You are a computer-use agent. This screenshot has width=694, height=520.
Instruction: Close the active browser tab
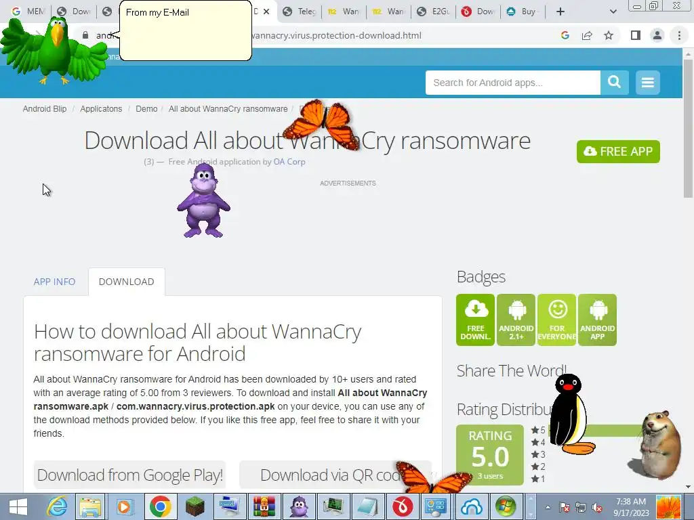point(266,12)
